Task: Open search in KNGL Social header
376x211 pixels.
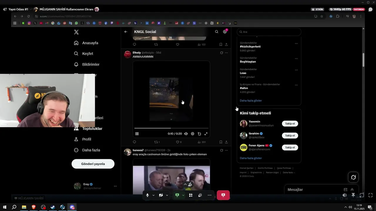Action: (x=216, y=32)
